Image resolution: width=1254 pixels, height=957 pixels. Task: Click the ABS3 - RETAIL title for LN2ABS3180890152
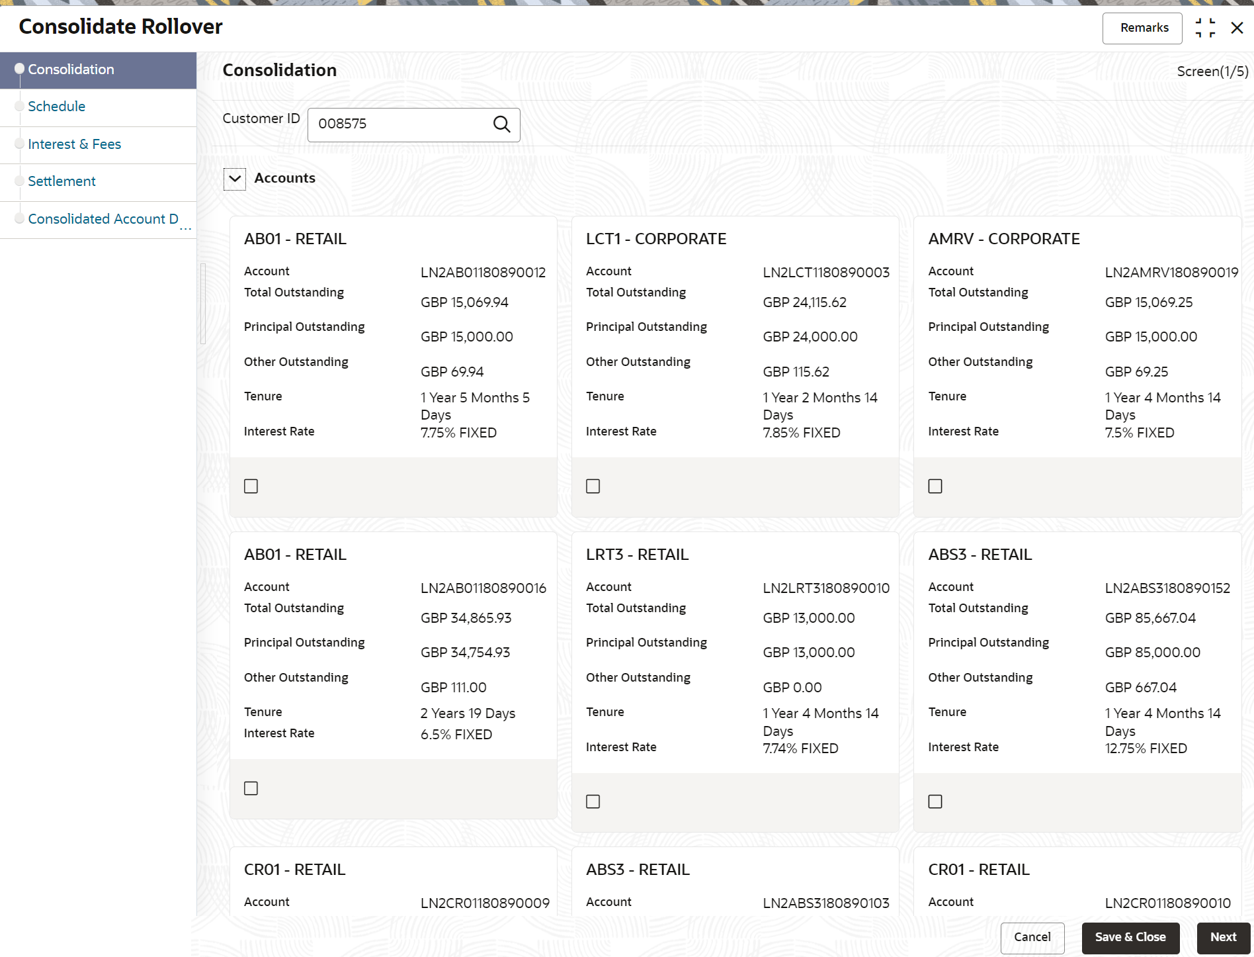[980, 555]
